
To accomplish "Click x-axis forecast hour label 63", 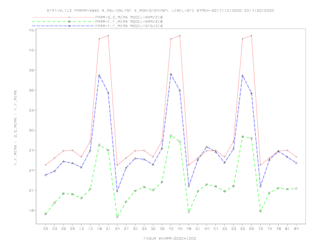I will pyautogui.click(x=234, y=229).
